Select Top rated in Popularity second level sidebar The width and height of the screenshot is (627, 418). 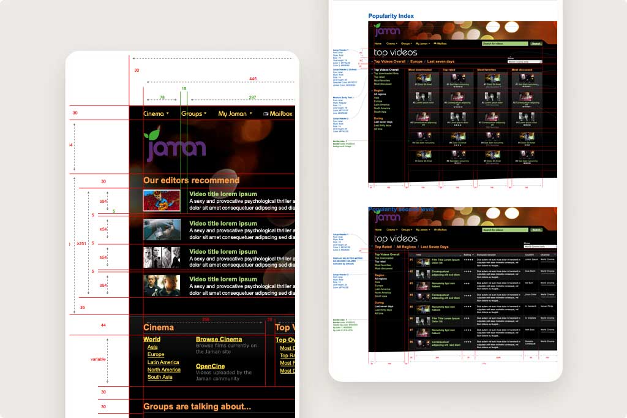click(380, 262)
